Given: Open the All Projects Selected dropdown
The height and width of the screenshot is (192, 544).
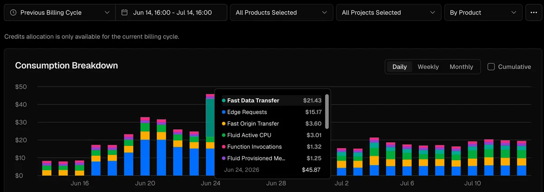Looking at the screenshot, I should click(x=389, y=13).
